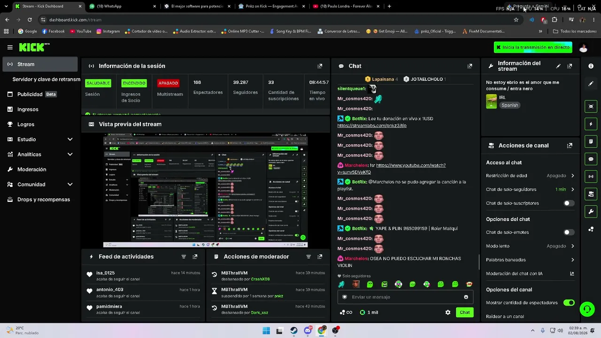The width and height of the screenshot is (601, 338).
Task: Open Modo lento options
Action: [530, 246]
